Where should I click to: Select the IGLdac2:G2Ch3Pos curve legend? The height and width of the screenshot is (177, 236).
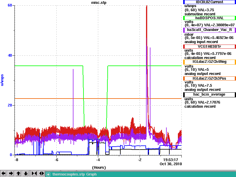click(x=209, y=78)
